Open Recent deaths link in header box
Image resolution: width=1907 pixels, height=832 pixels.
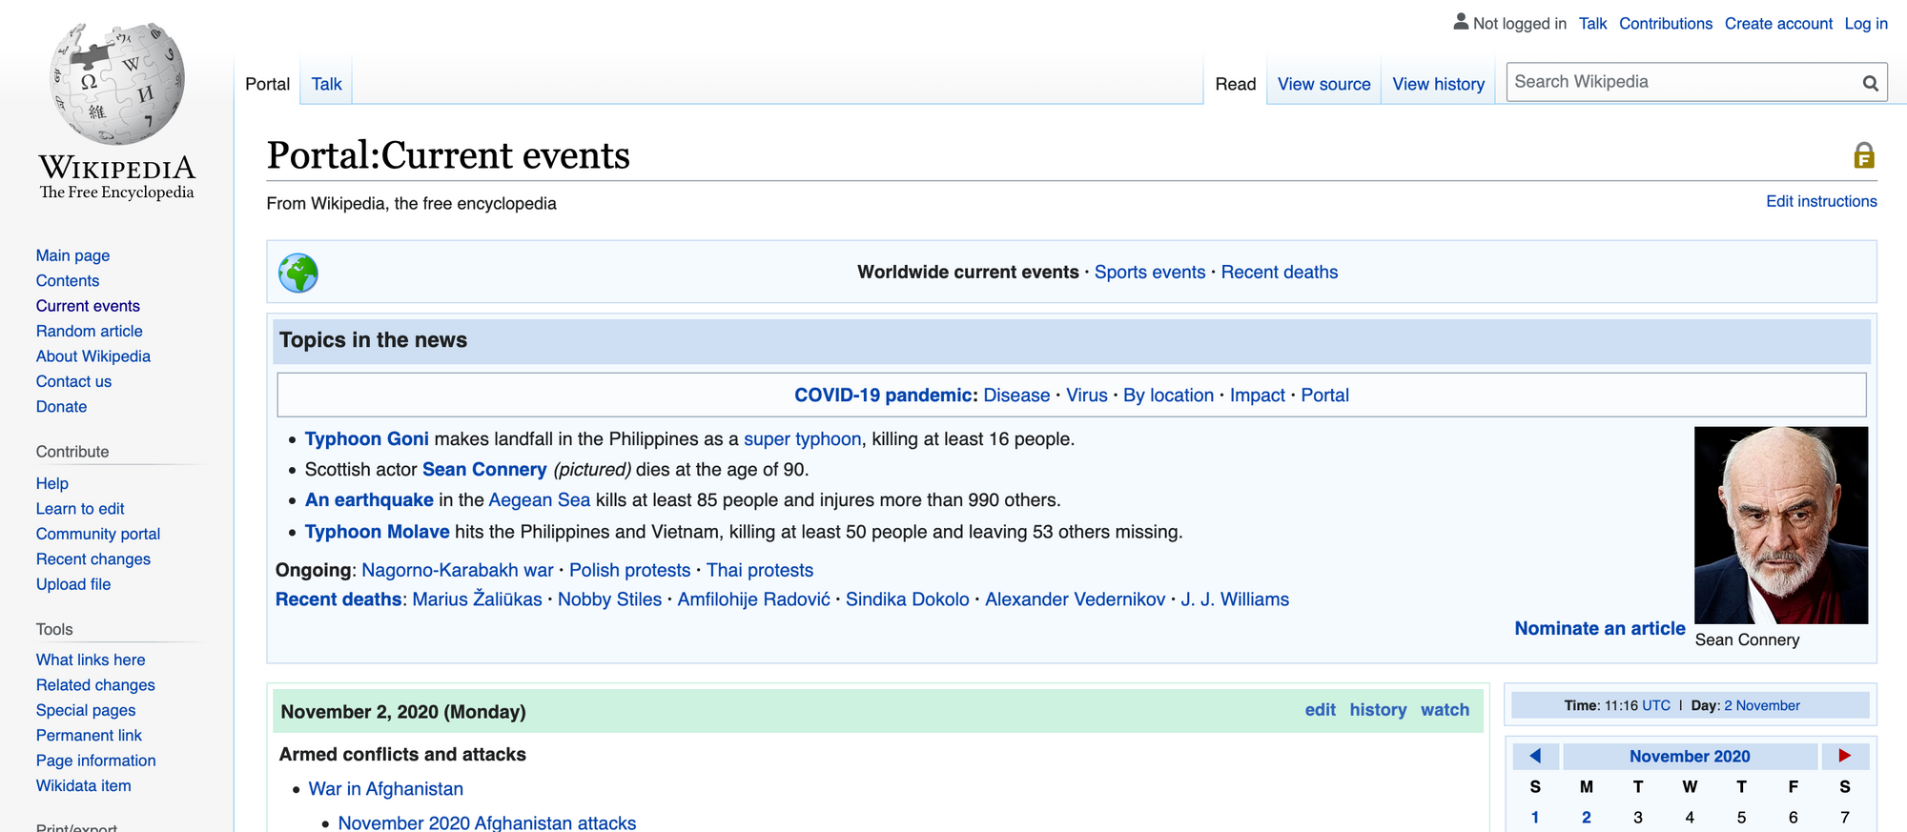click(x=1280, y=272)
